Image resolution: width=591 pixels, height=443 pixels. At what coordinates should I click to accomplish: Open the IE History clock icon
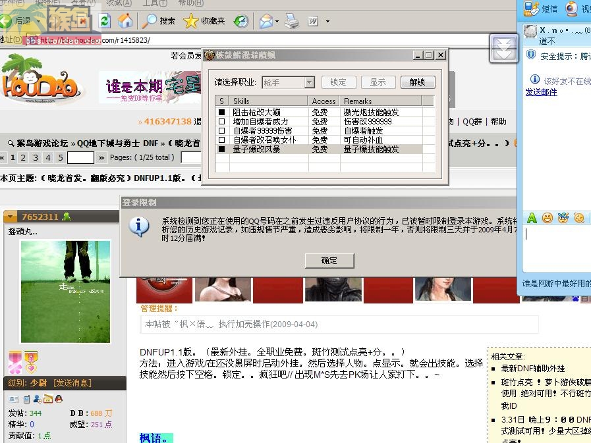pyautogui.click(x=240, y=21)
